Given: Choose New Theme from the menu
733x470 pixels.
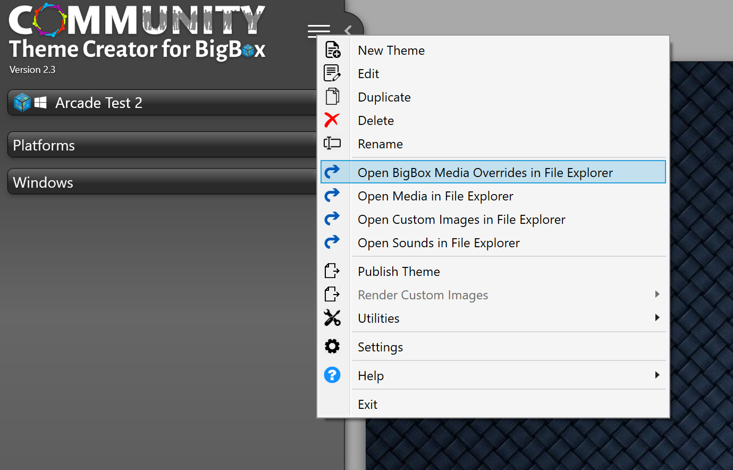Looking at the screenshot, I should point(493,50).
